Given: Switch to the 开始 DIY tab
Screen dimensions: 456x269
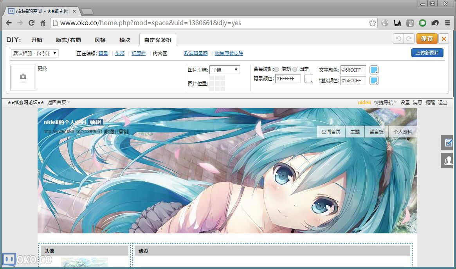Looking at the screenshot, I should point(37,40).
